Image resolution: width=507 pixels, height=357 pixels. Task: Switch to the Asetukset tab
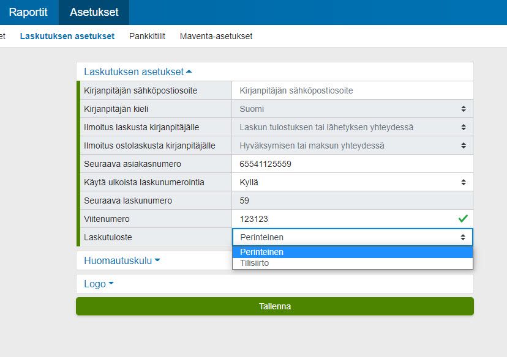click(93, 12)
